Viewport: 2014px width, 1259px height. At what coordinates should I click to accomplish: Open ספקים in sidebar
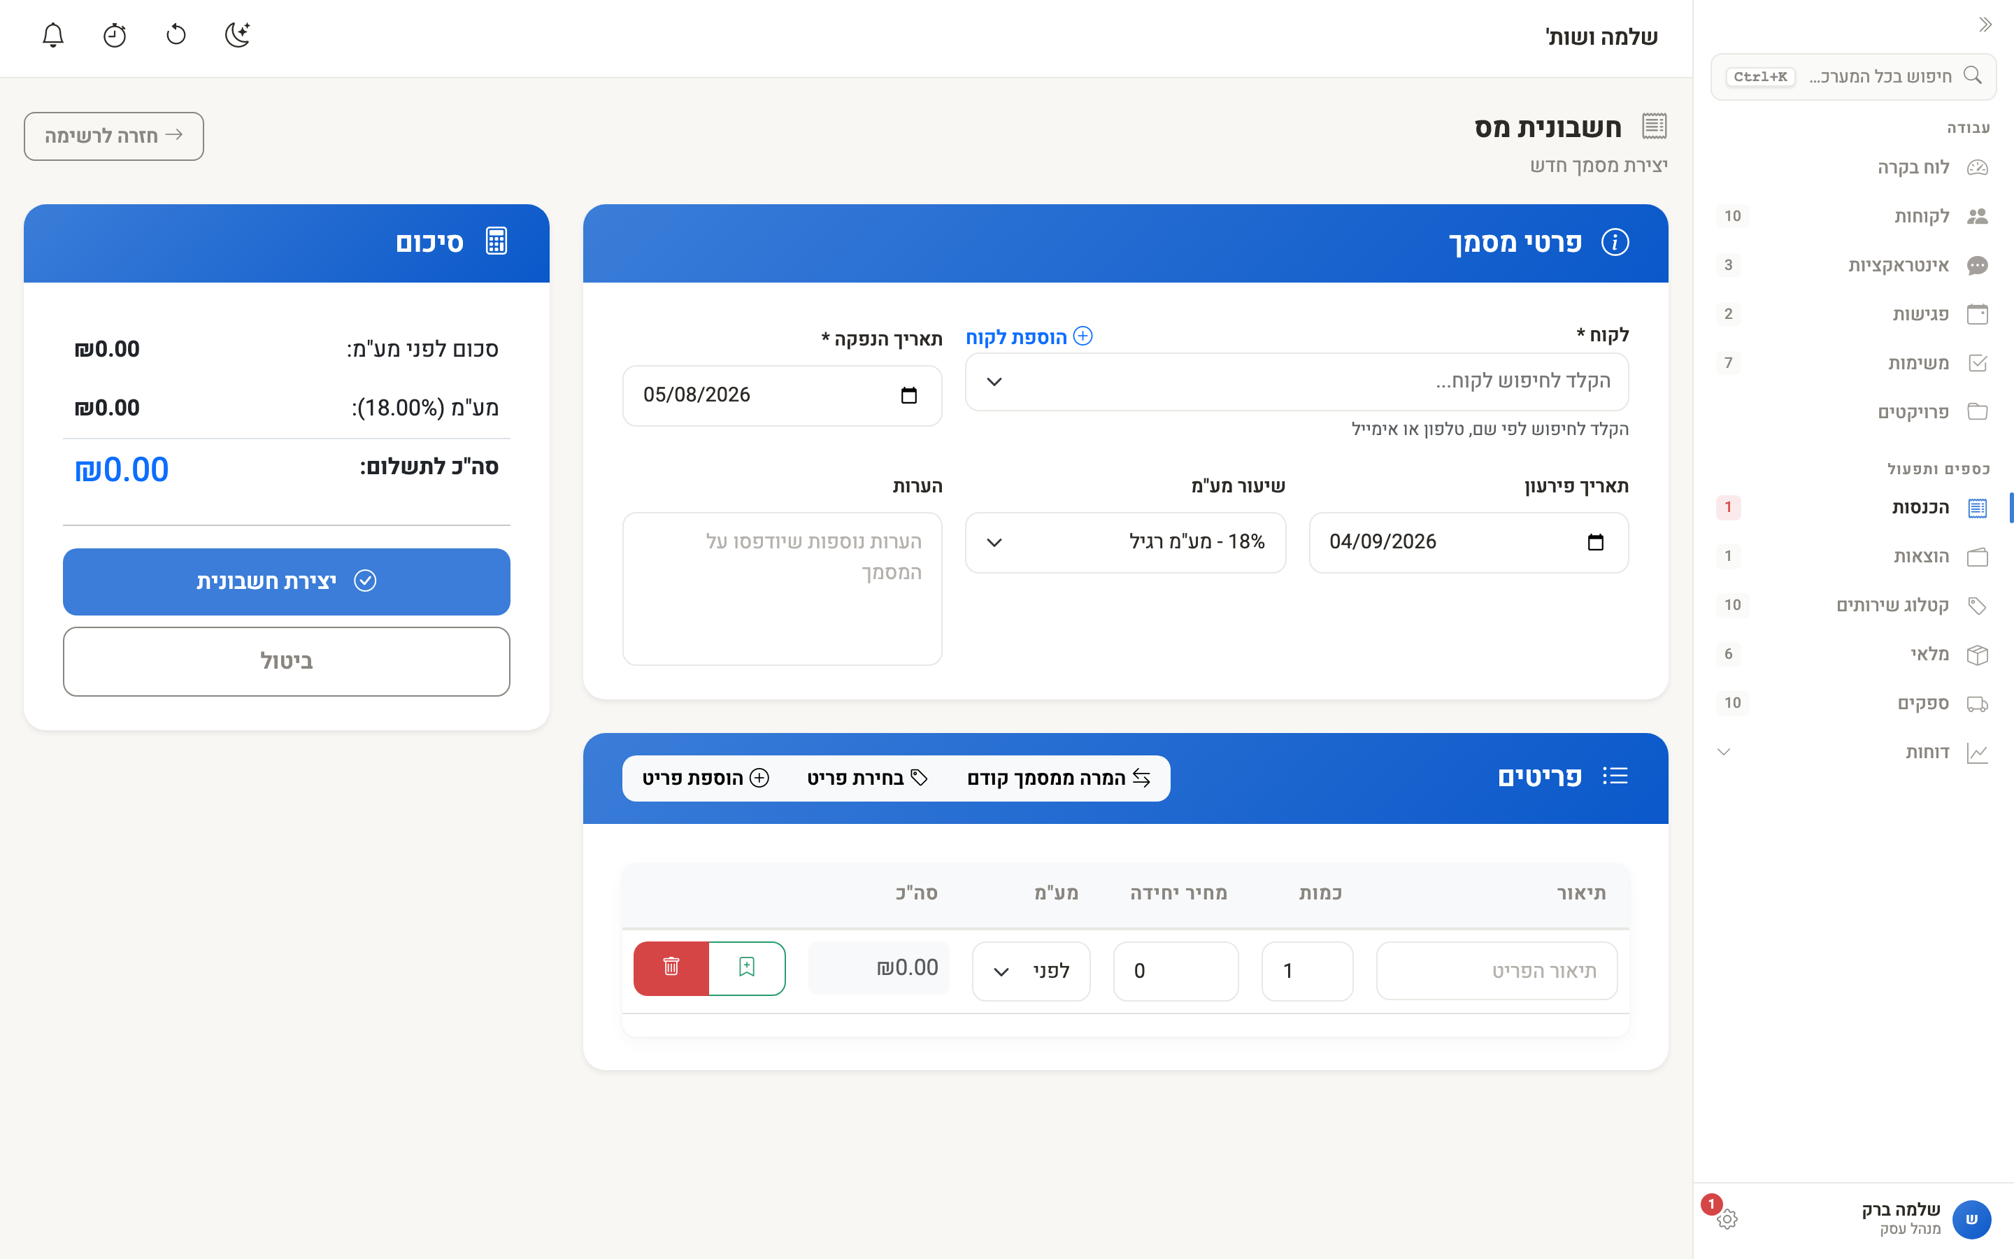pos(1852,704)
